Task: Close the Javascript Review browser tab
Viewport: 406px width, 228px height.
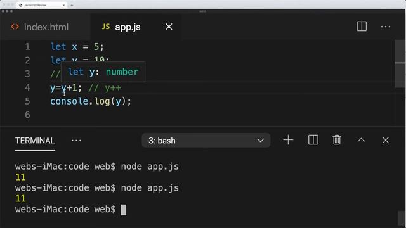Action: (x=63, y=5)
